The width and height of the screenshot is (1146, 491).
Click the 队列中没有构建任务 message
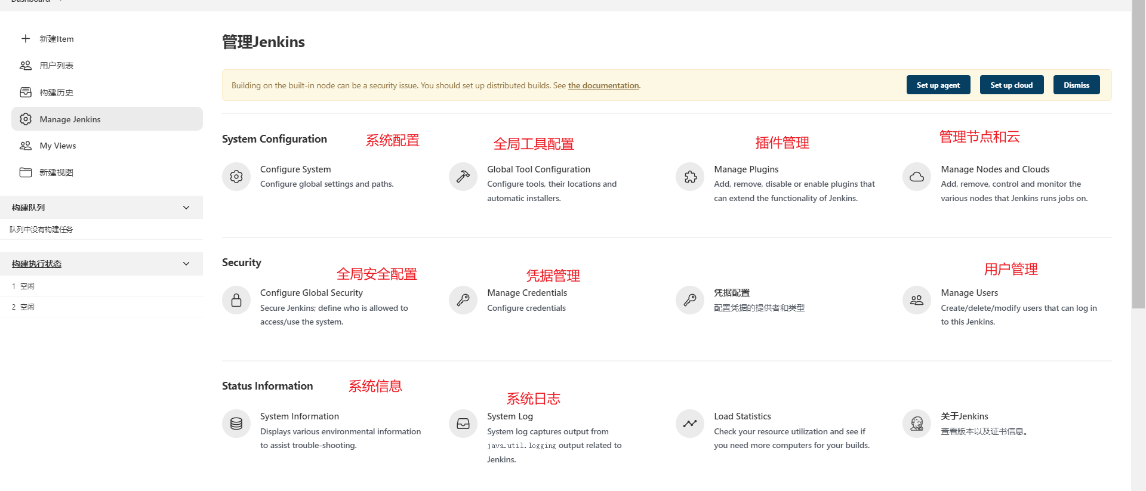pos(41,229)
